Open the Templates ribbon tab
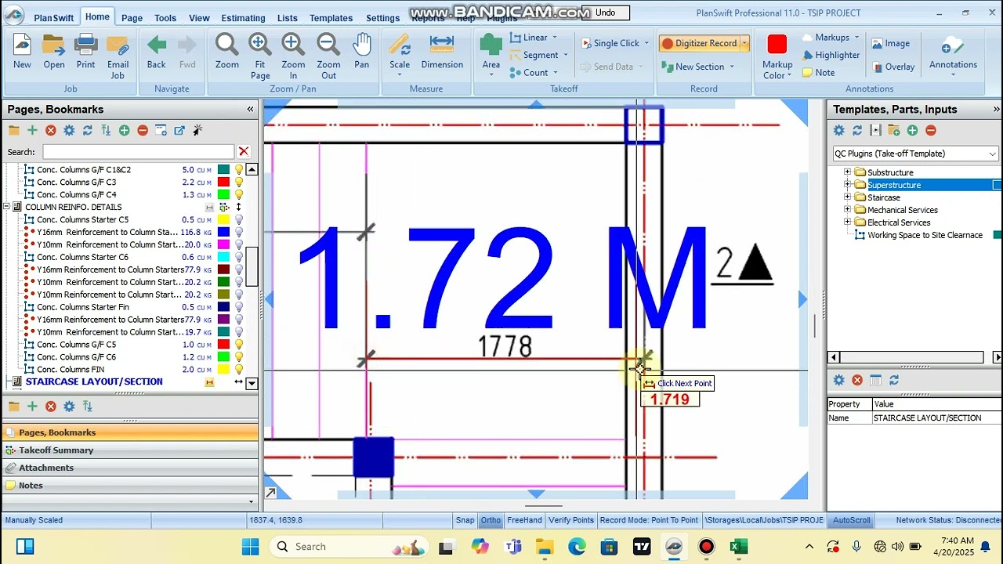 coord(331,17)
